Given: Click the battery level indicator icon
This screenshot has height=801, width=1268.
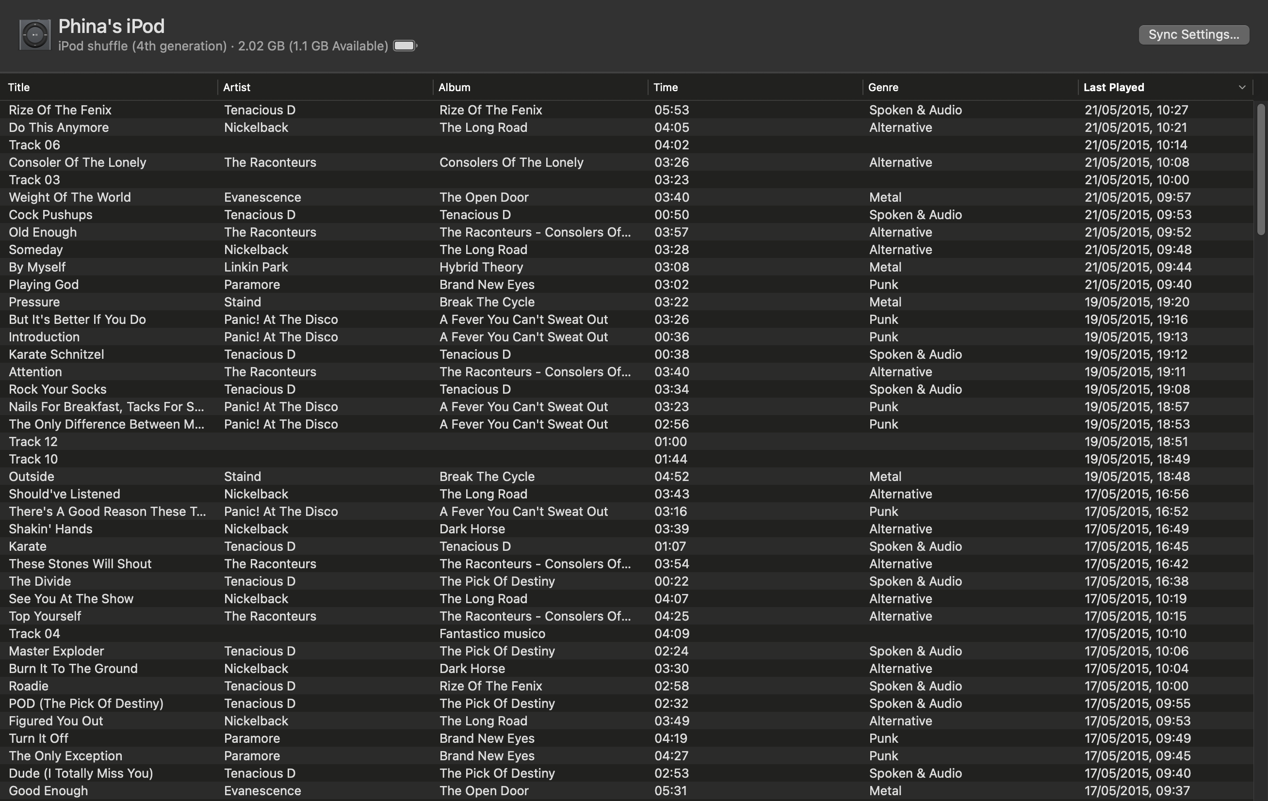Looking at the screenshot, I should [405, 46].
